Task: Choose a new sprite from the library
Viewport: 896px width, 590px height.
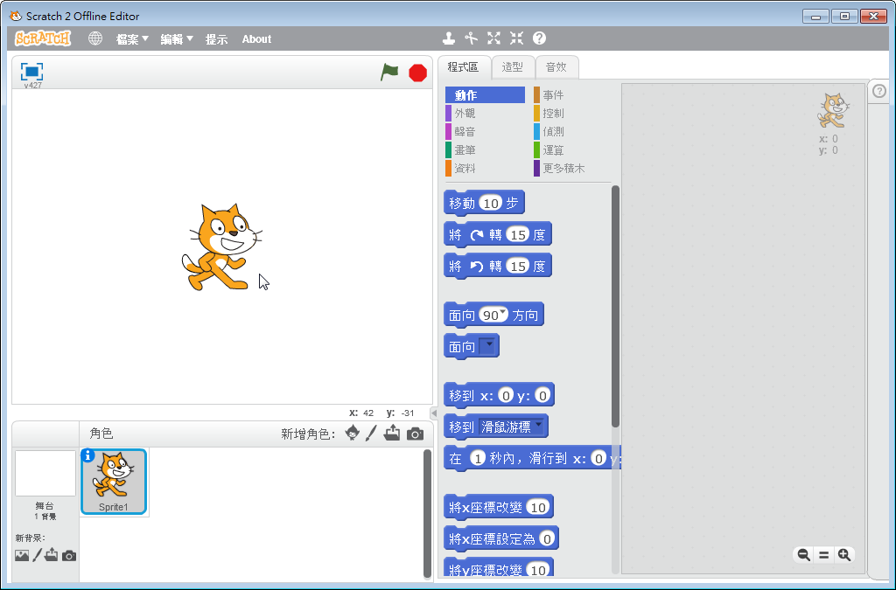Action: pos(353,434)
